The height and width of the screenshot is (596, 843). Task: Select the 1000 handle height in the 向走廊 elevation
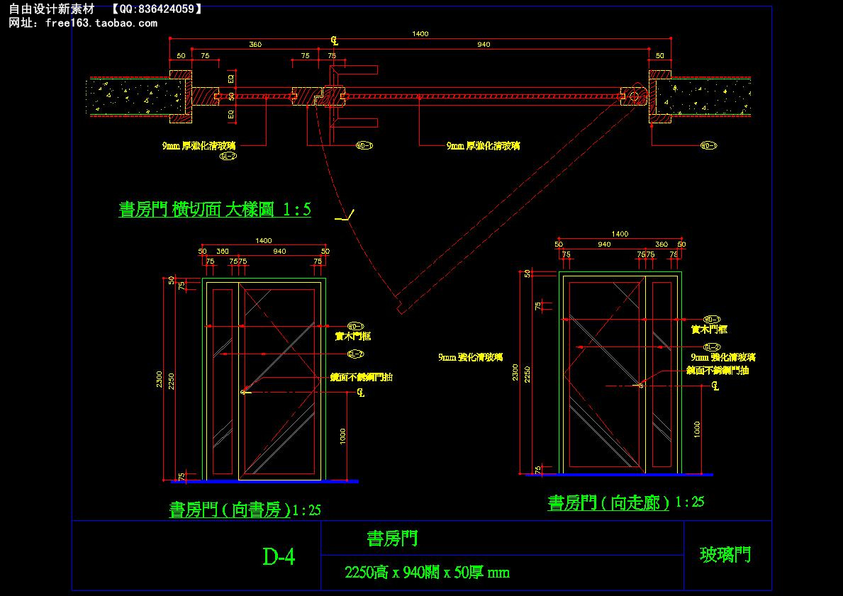[x=697, y=429]
